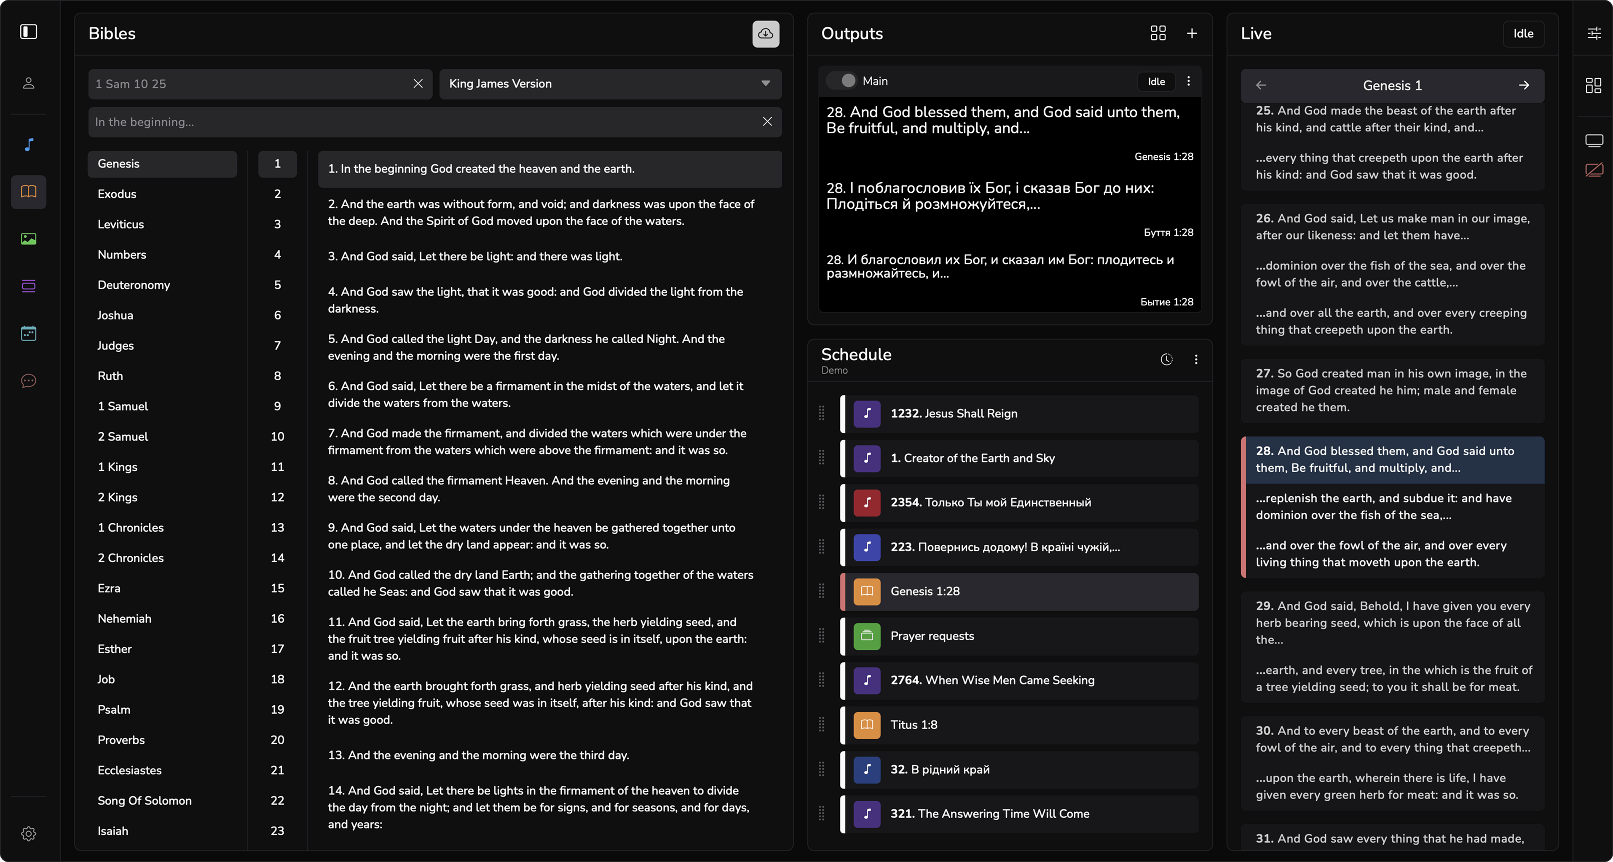Open the messages chat bubble section
Viewport: 1613px width, 862px height.
pyautogui.click(x=29, y=380)
